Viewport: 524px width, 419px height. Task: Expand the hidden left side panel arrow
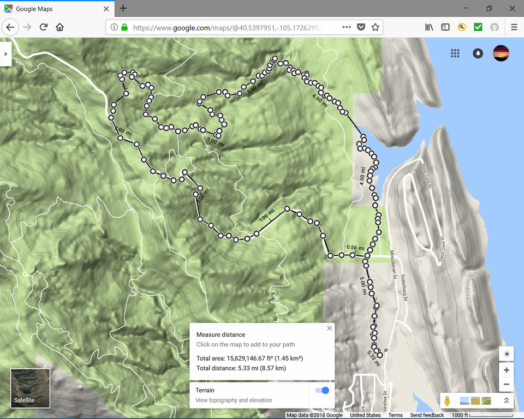pyautogui.click(x=5, y=53)
